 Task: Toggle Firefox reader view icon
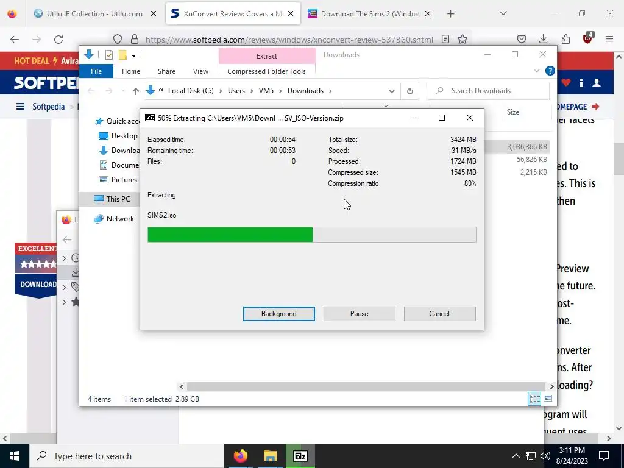(445, 39)
